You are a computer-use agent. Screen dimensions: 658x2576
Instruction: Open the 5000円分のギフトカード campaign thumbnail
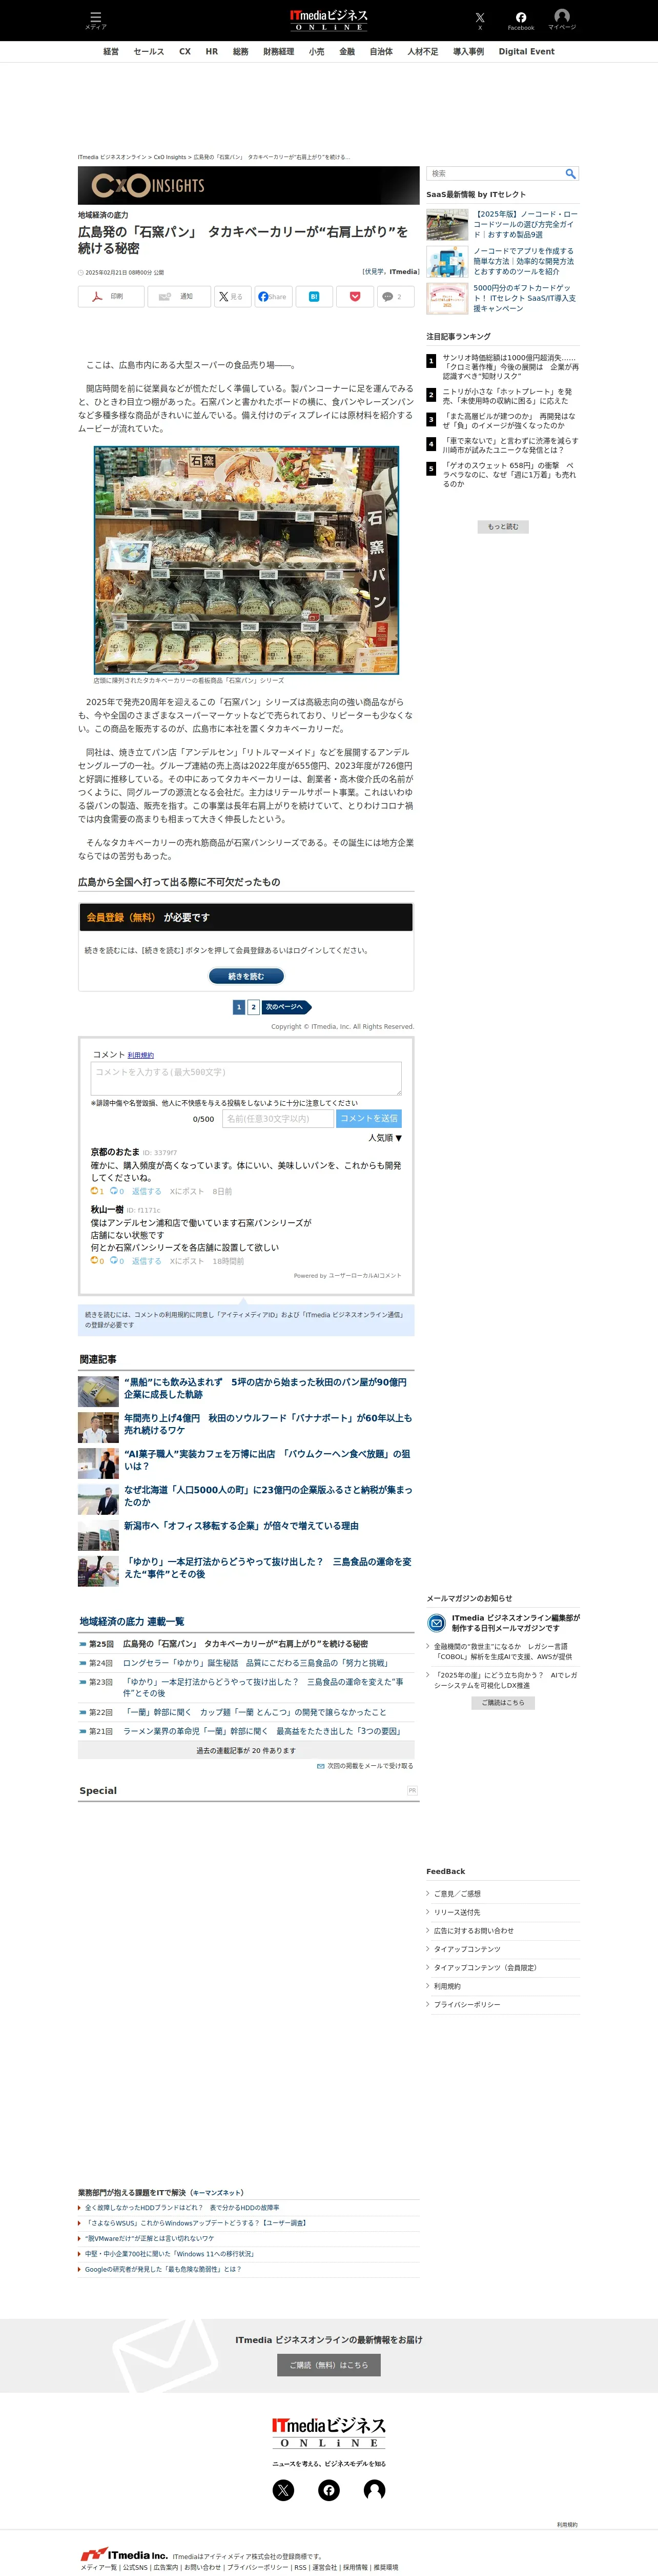447,298
